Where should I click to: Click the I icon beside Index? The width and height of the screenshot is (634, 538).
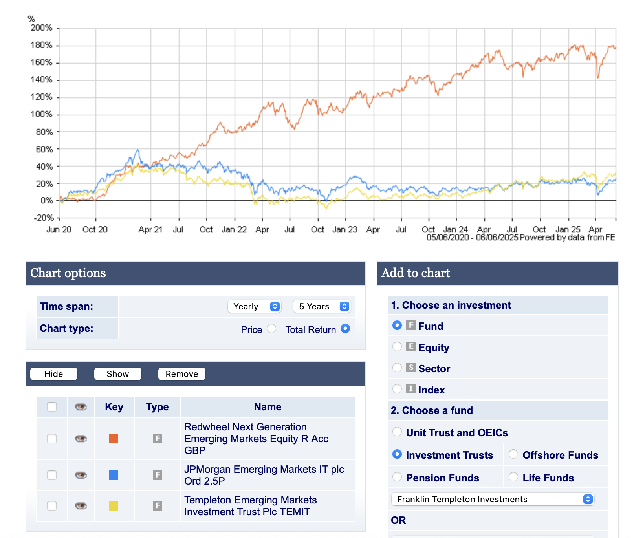point(411,389)
